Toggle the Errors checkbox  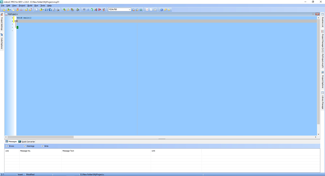7,146
